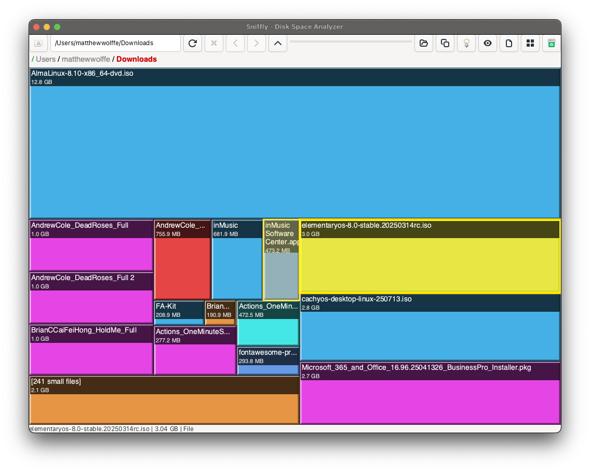The image size is (590, 471).
Task: Toggle the eye preview icon
Action: (488, 43)
